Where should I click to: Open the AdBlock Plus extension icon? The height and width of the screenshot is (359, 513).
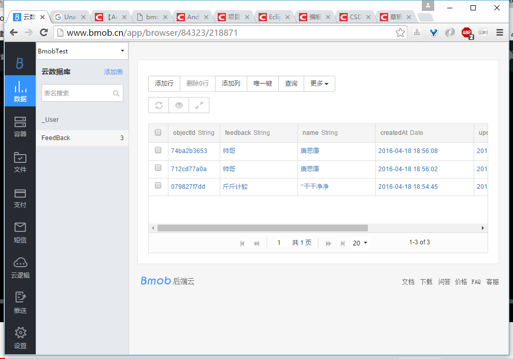[x=467, y=33]
